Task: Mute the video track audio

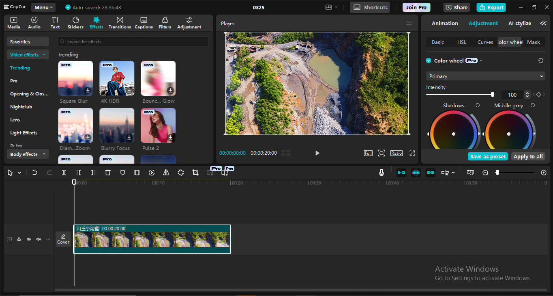Action: (x=39, y=239)
